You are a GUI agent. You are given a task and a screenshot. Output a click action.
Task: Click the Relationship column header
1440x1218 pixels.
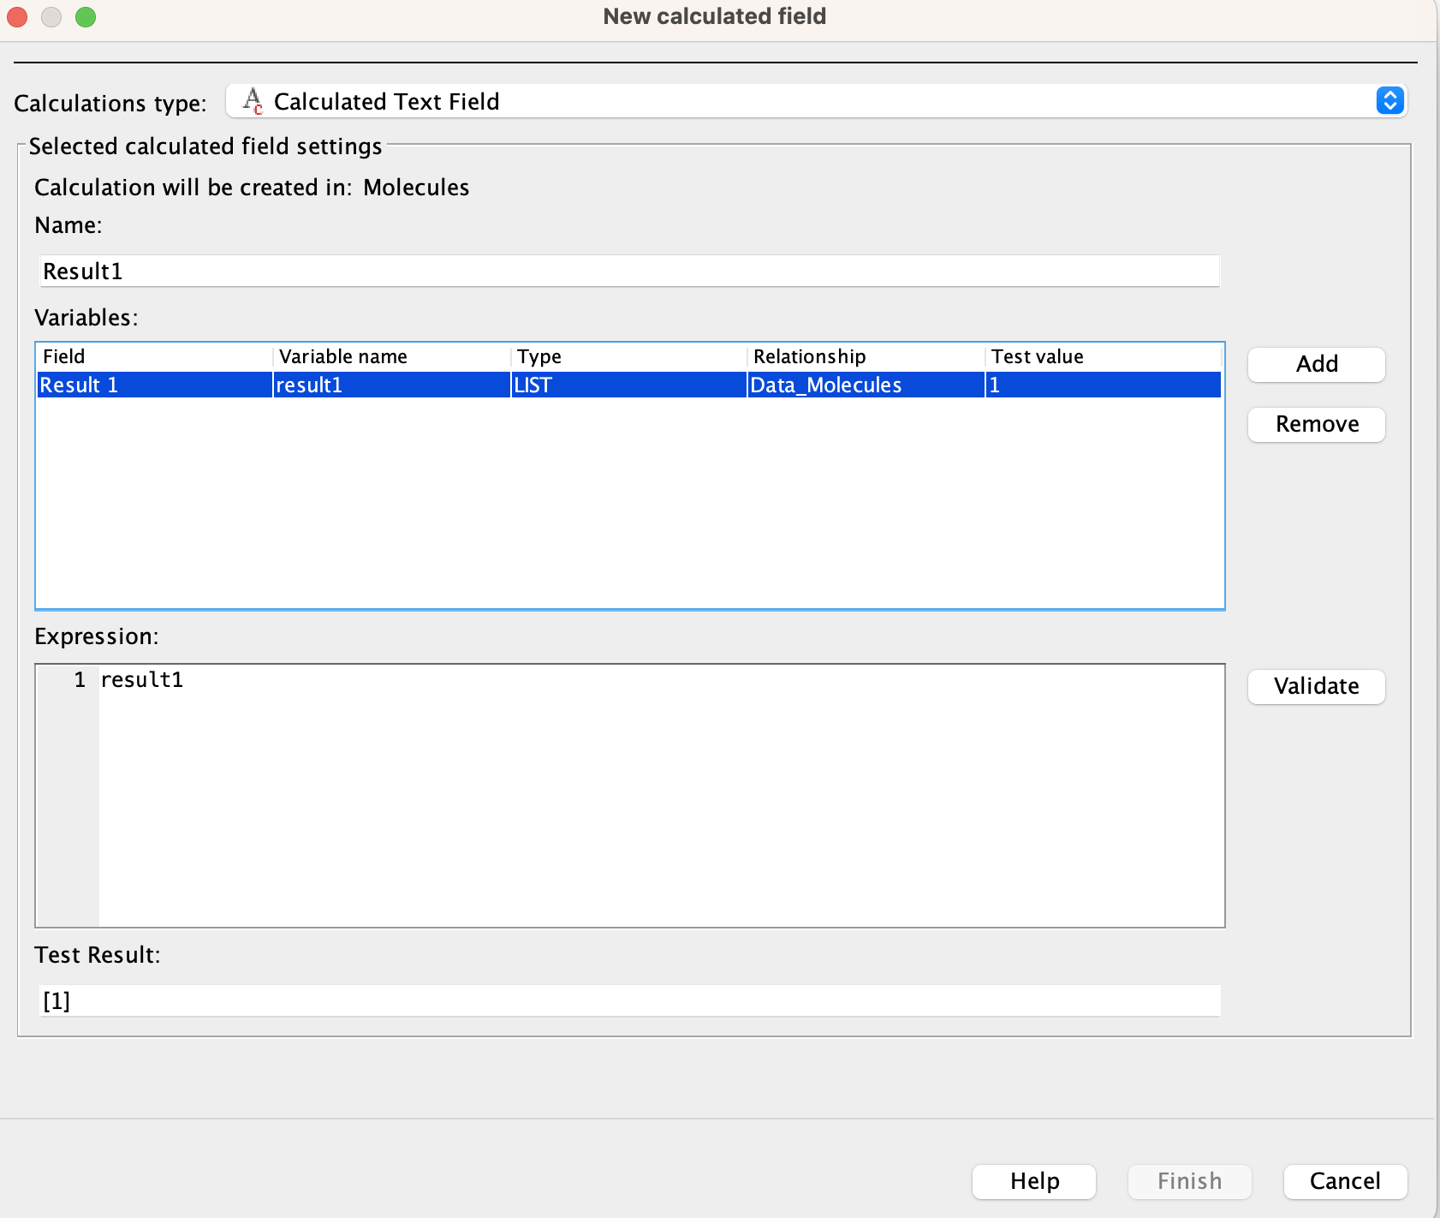click(x=866, y=356)
